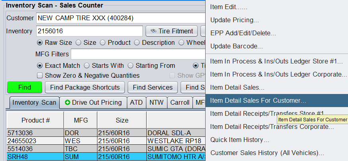Switch to the Carroll tab
This screenshot has height=161, width=348.
click(180, 102)
